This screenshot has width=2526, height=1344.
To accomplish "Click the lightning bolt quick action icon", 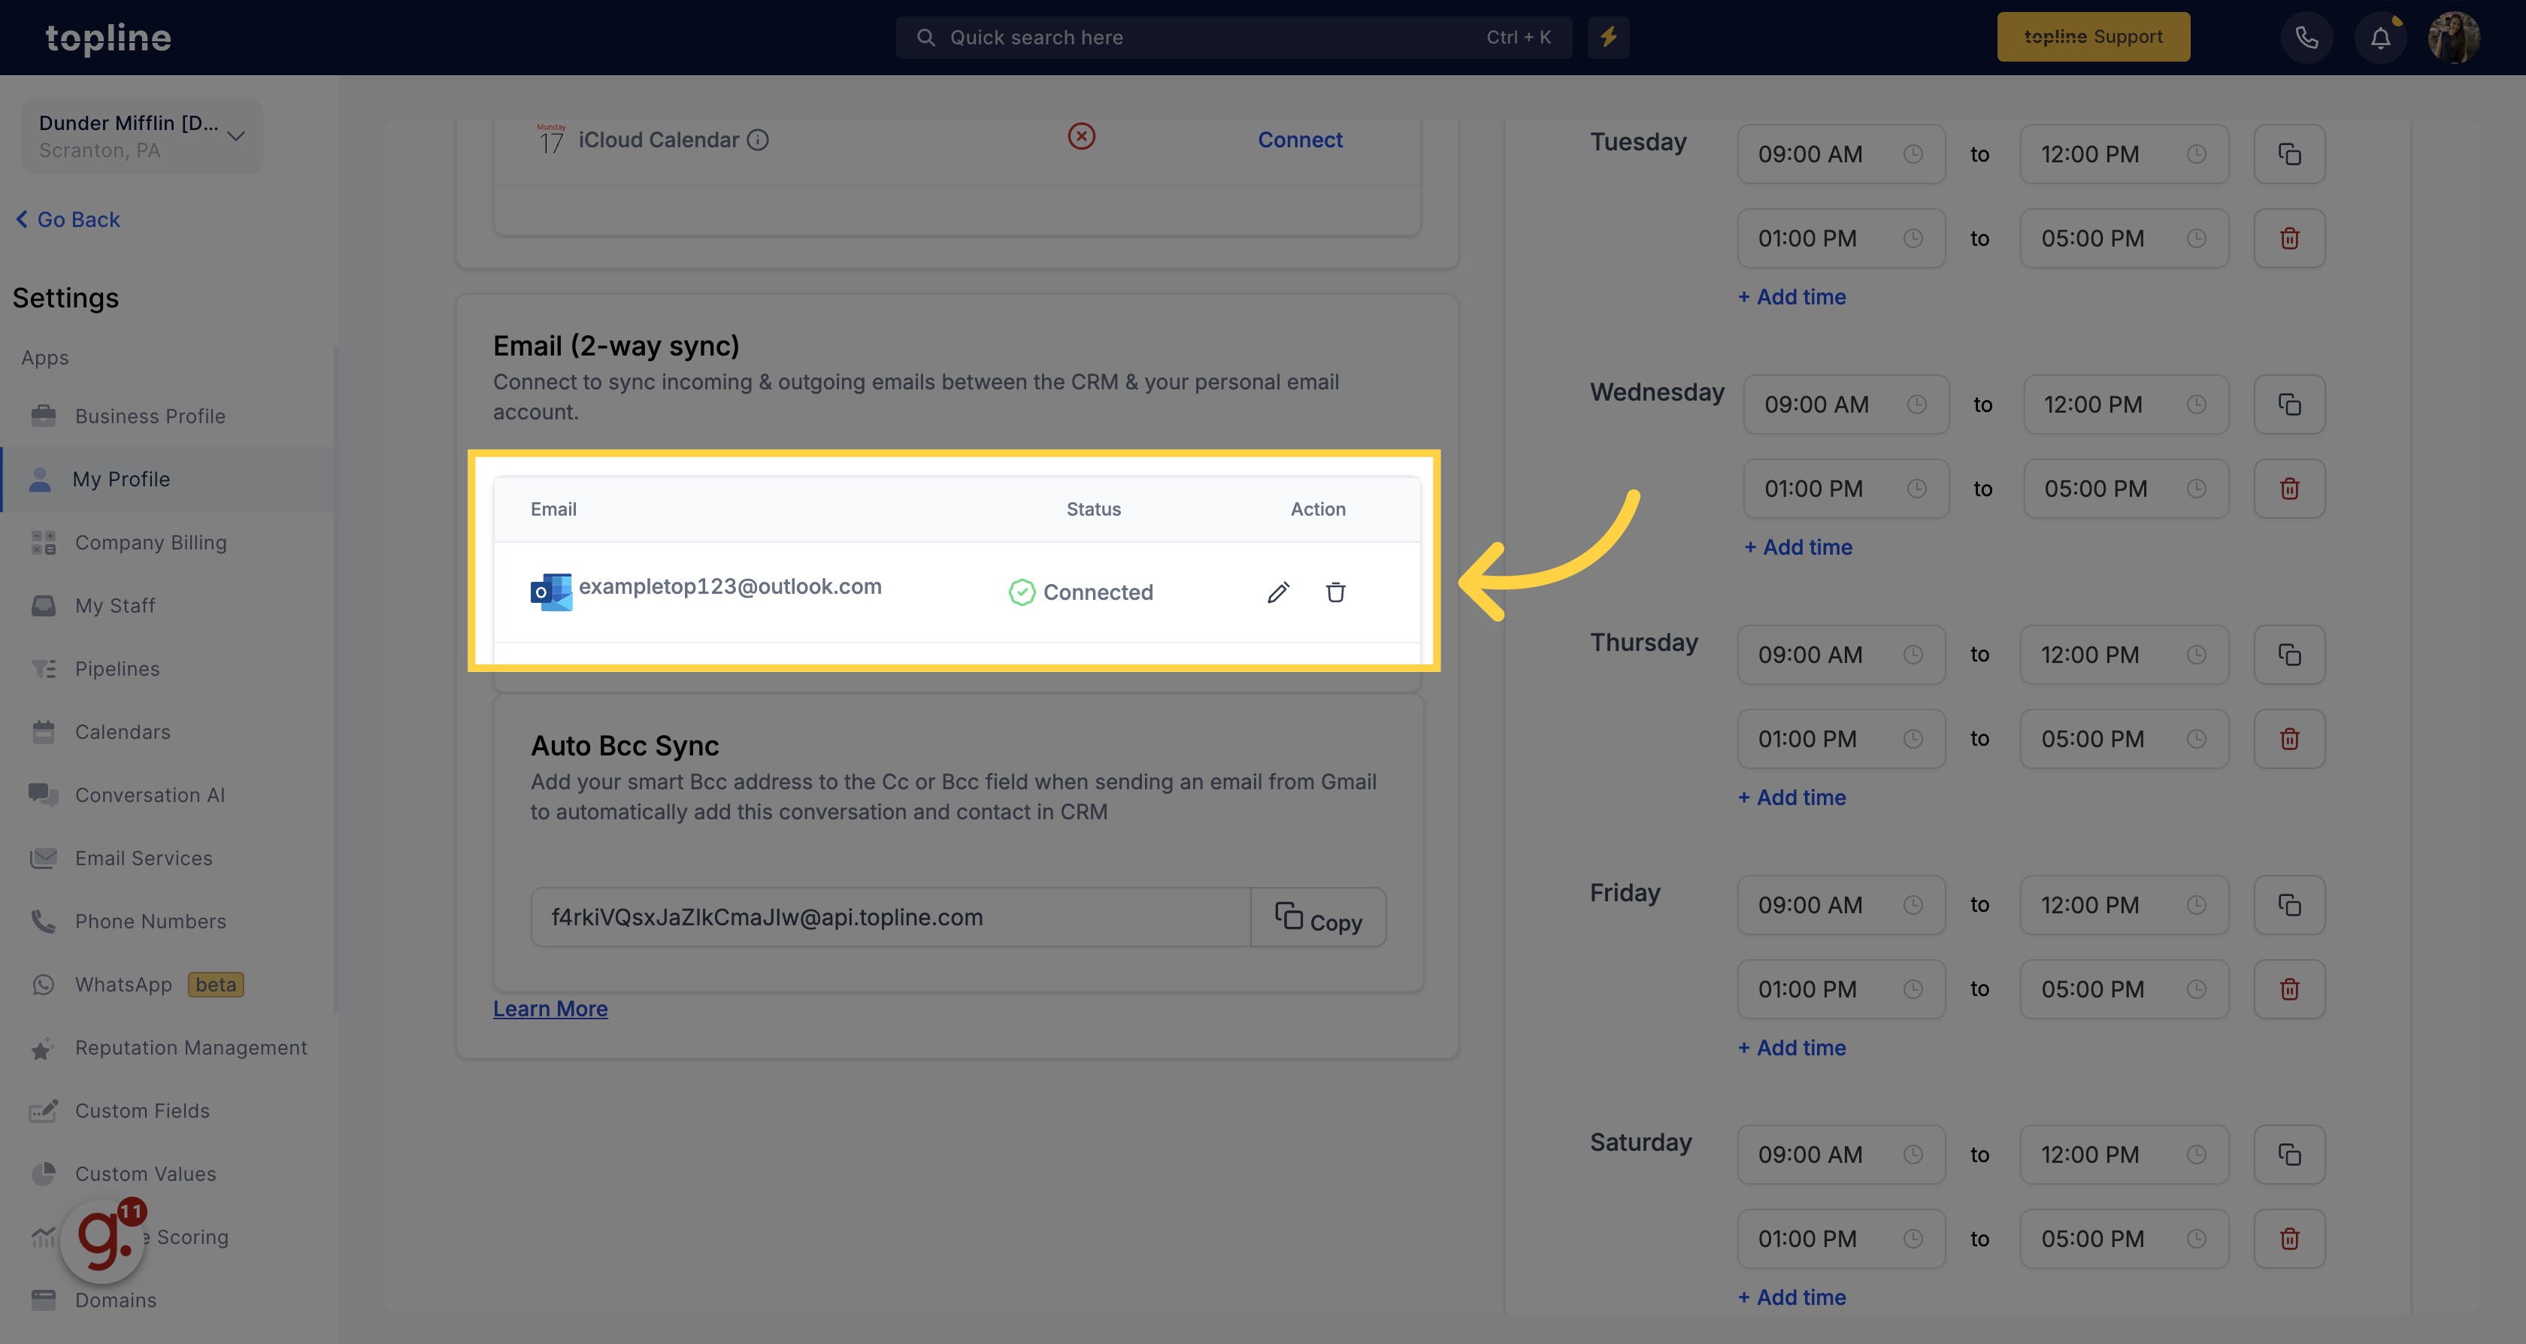I will pos(1607,37).
